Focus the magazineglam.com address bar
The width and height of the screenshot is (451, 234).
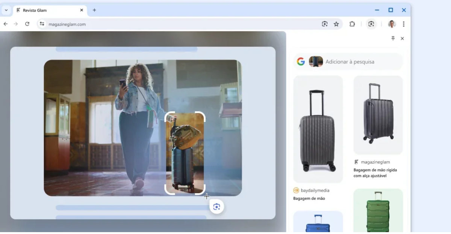pyautogui.click(x=189, y=24)
